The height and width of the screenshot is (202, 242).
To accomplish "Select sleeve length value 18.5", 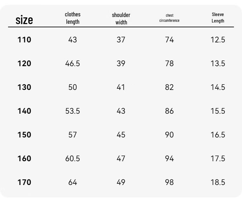I will [x=218, y=182].
